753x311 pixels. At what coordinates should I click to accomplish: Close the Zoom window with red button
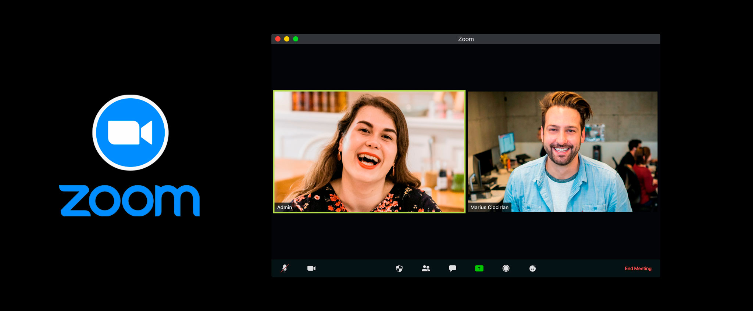[x=278, y=39]
